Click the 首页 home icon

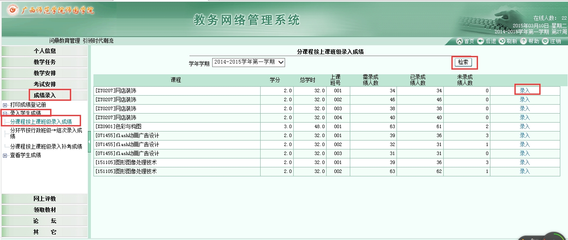(460, 41)
